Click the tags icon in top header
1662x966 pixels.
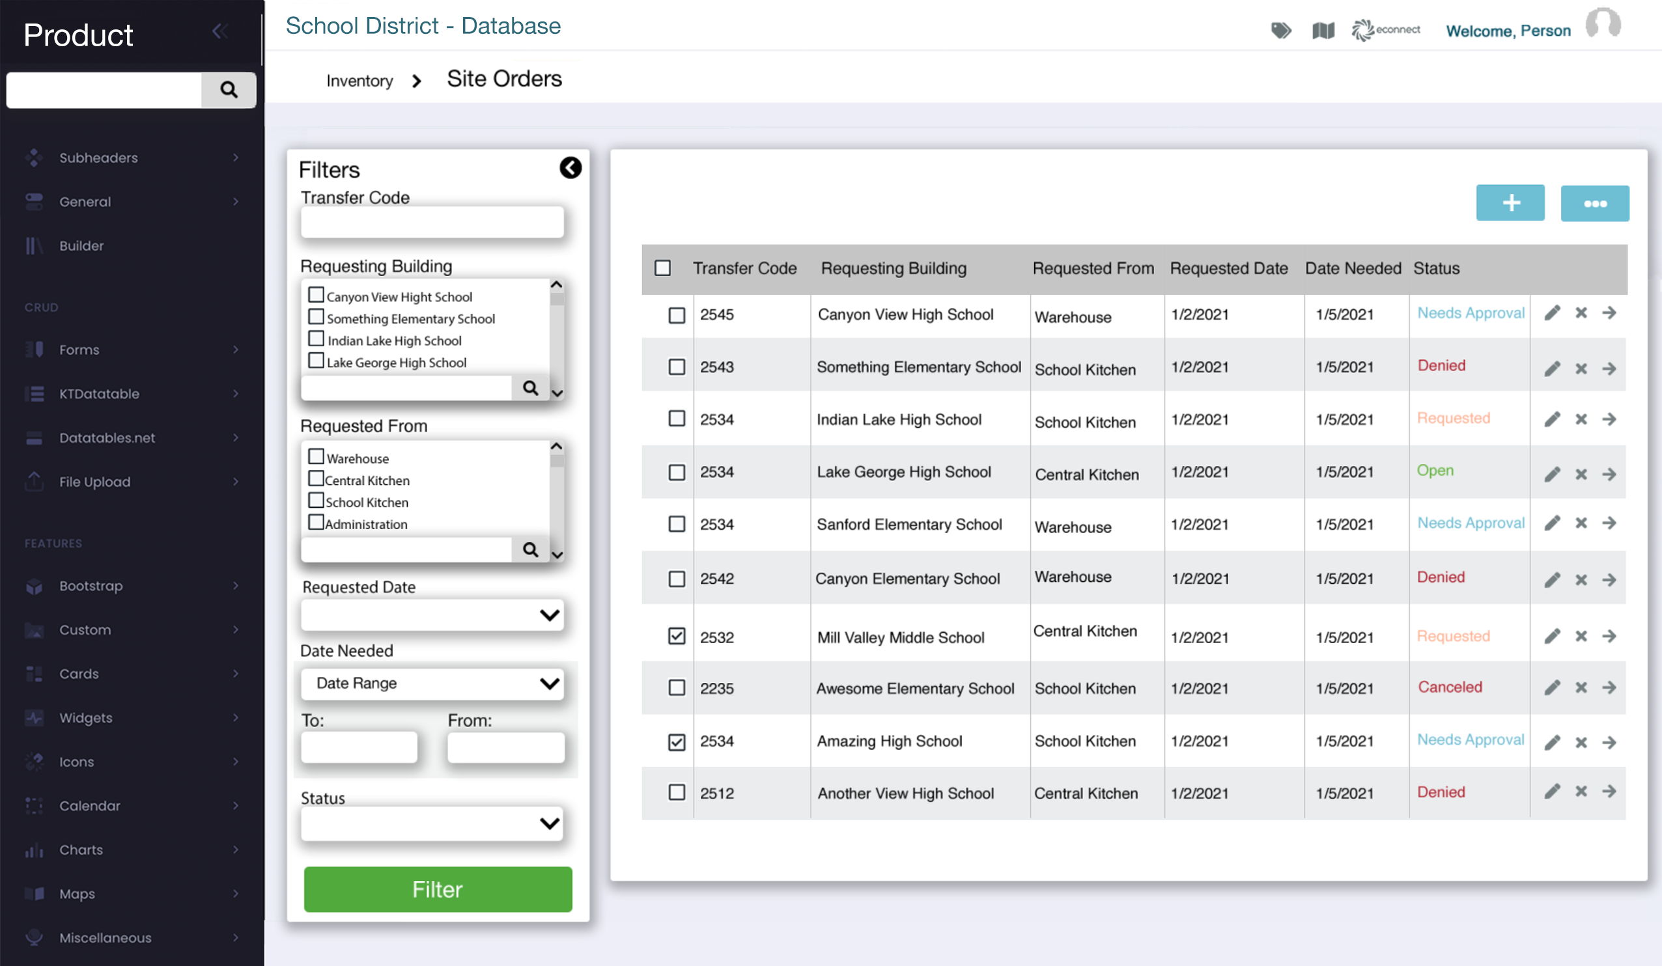click(1280, 31)
